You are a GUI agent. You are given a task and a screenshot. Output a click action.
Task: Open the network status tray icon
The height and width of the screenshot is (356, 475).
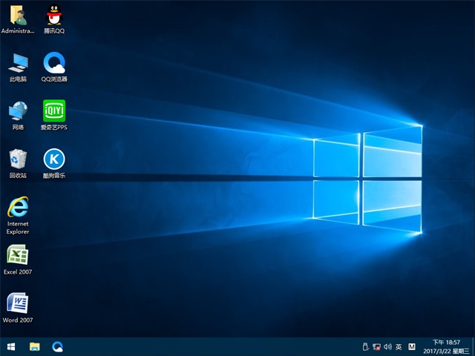pos(376,346)
